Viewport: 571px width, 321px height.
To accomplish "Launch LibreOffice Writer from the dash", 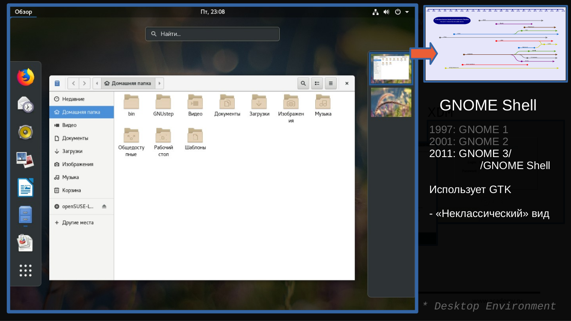I will click(26, 188).
